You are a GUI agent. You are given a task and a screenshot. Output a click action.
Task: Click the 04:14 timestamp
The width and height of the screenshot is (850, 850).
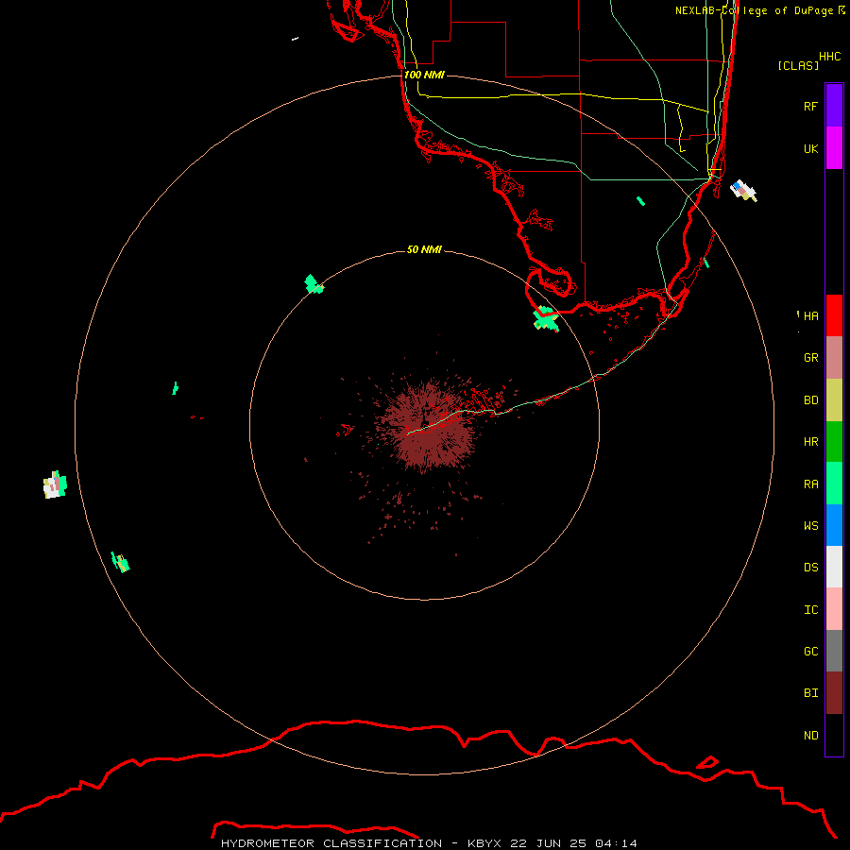[x=616, y=843]
